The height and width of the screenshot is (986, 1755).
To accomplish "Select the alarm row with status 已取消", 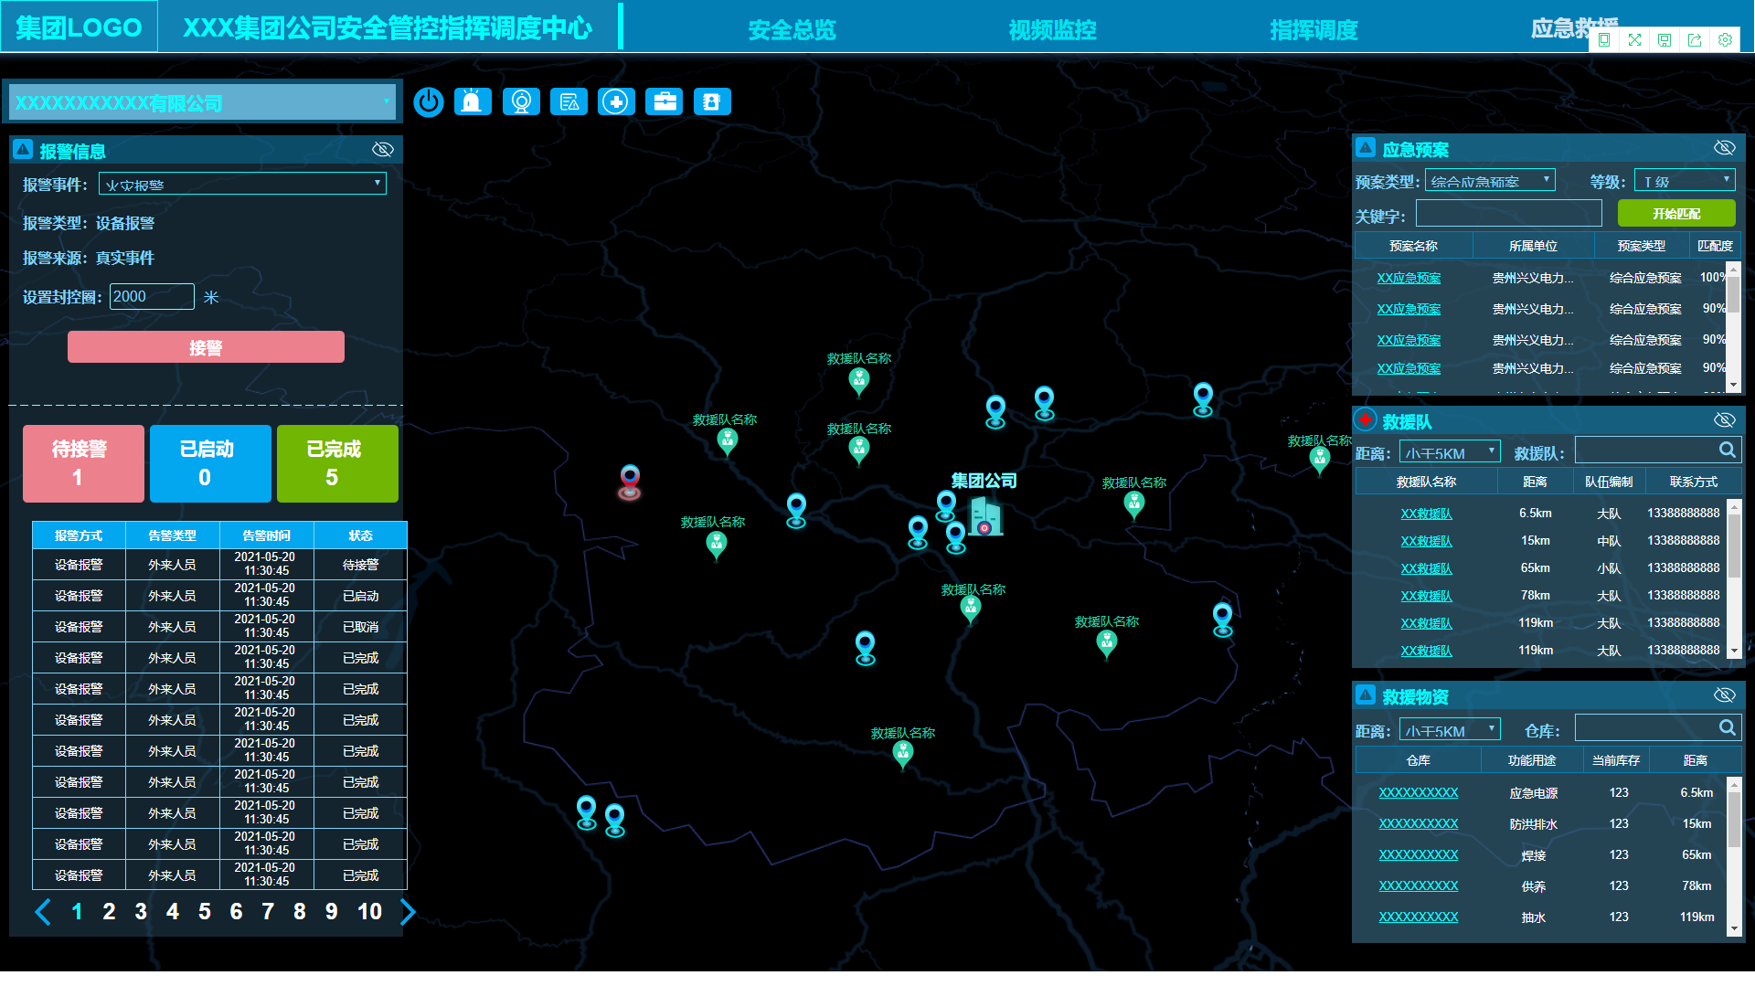I will 219,626.
